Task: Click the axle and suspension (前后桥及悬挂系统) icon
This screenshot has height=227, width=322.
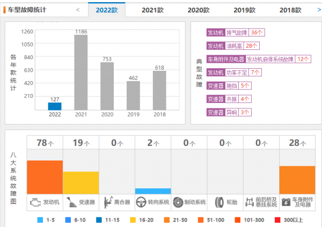Action: tap(250, 202)
